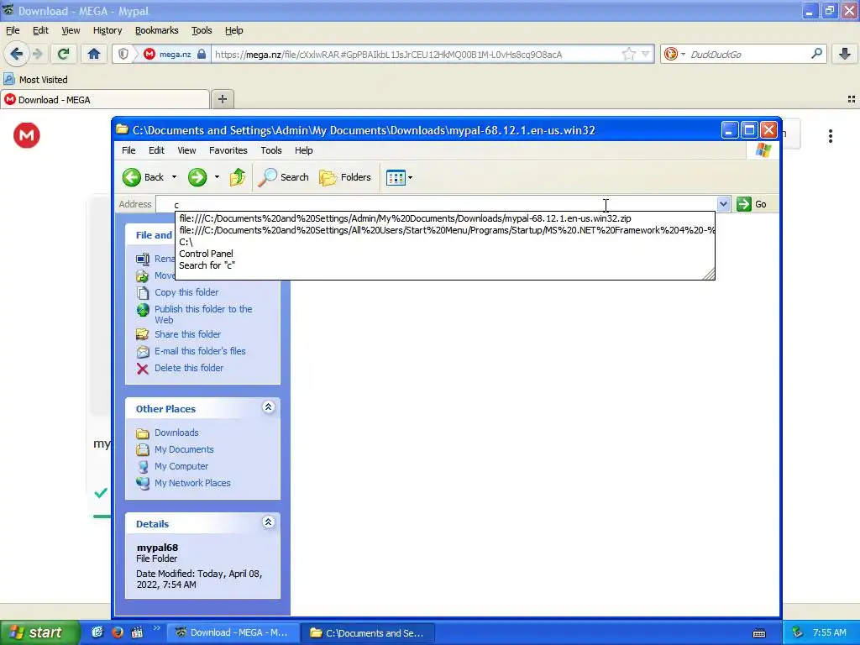Collapse the Details panel
The image size is (860, 645).
tap(268, 522)
